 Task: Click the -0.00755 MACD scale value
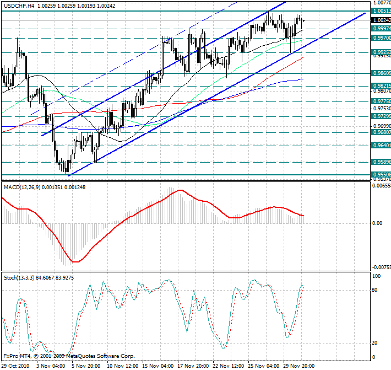pos(382,267)
